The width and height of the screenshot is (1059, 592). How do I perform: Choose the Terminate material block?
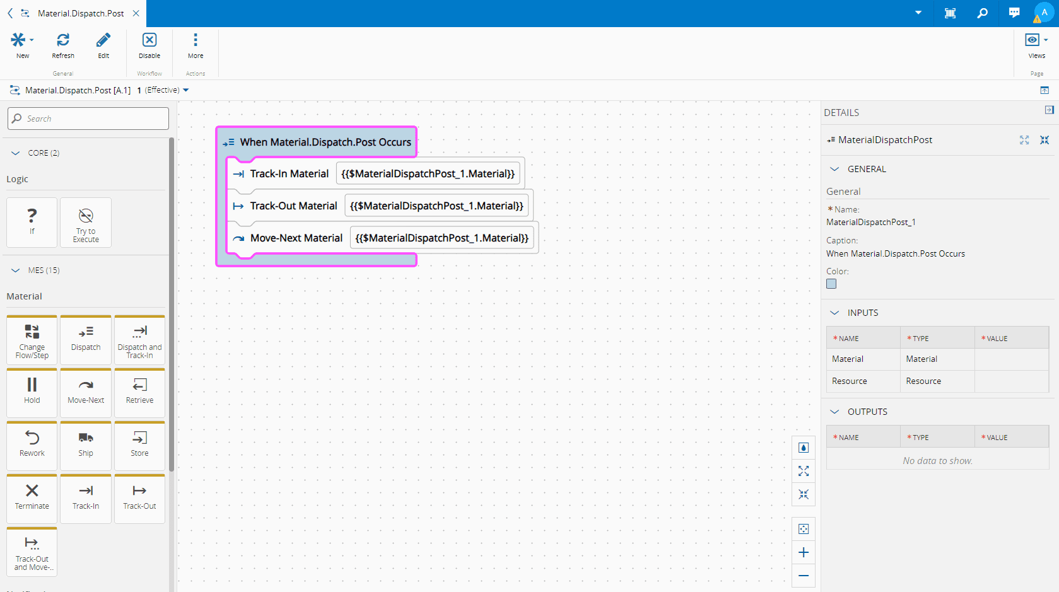click(32, 497)
